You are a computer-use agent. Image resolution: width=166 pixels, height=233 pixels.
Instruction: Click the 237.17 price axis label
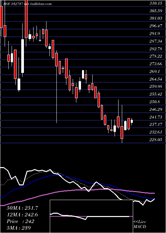click(156, 124)
